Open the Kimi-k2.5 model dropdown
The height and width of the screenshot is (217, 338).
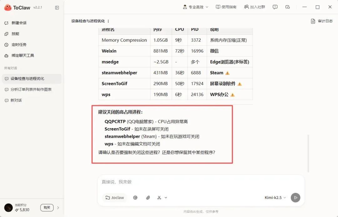click(x=275, y=198)
